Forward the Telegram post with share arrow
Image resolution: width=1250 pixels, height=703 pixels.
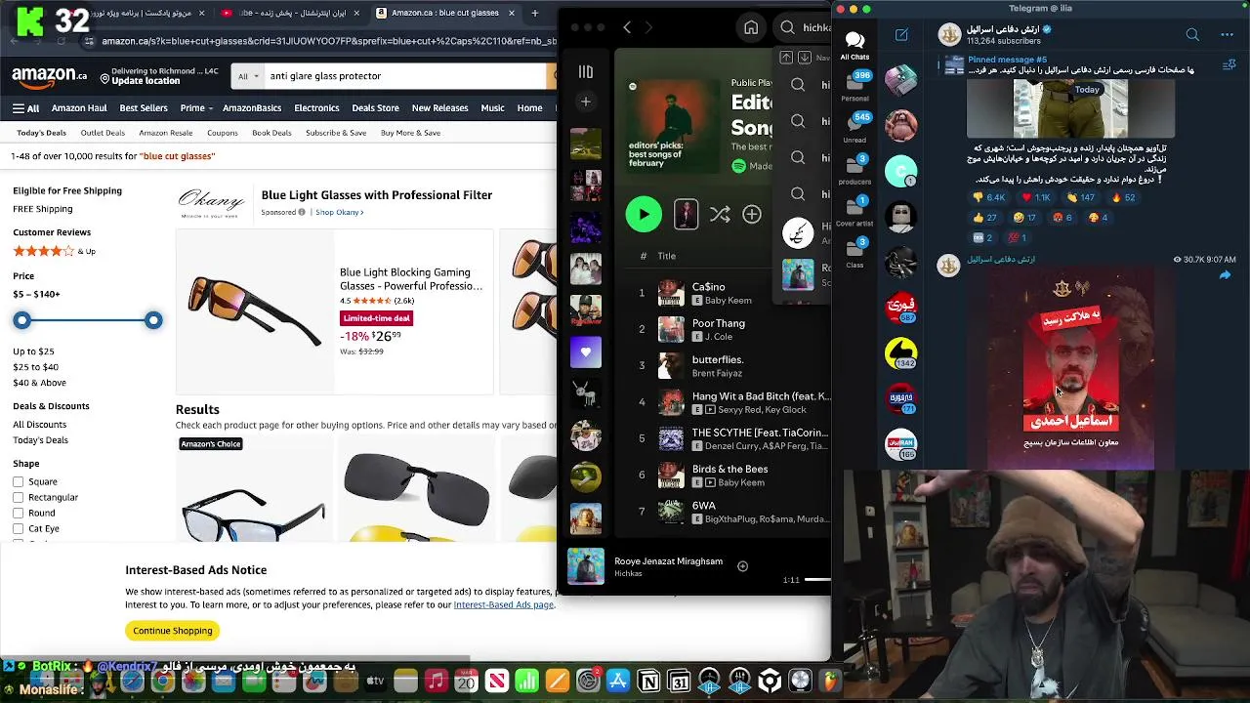[x=1225, y=275]
